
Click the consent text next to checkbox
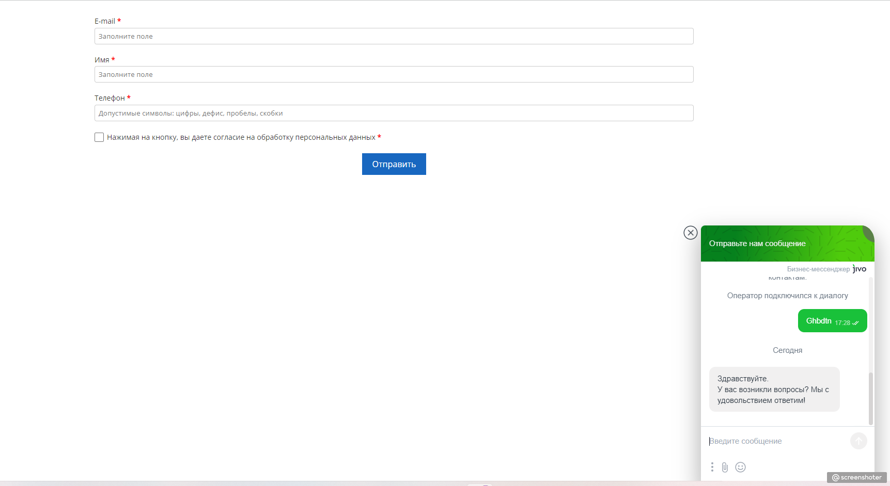click(x=241, y=137)
